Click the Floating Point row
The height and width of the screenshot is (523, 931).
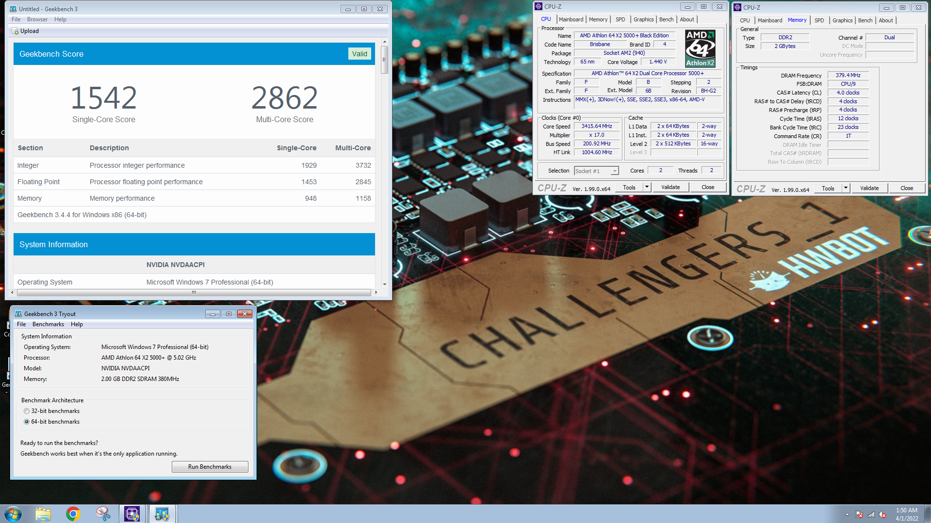194,182
